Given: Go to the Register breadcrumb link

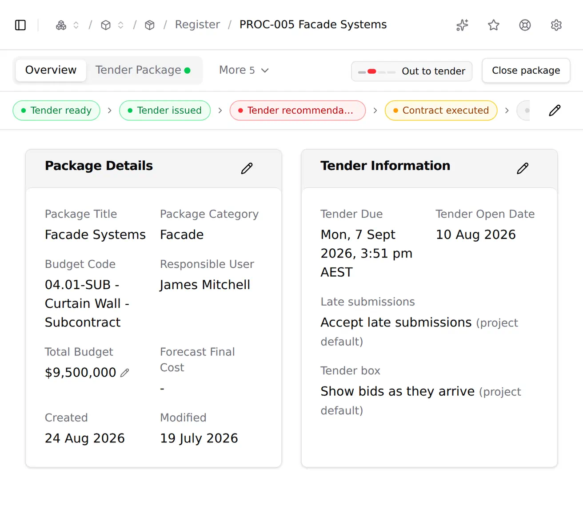Looking at the screenshot, I should [197, 24].
